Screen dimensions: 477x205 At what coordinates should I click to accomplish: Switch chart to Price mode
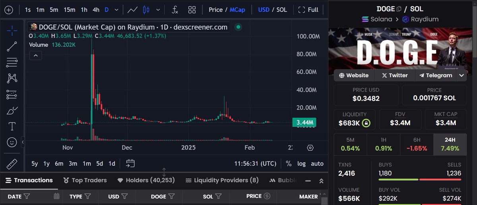215,9
